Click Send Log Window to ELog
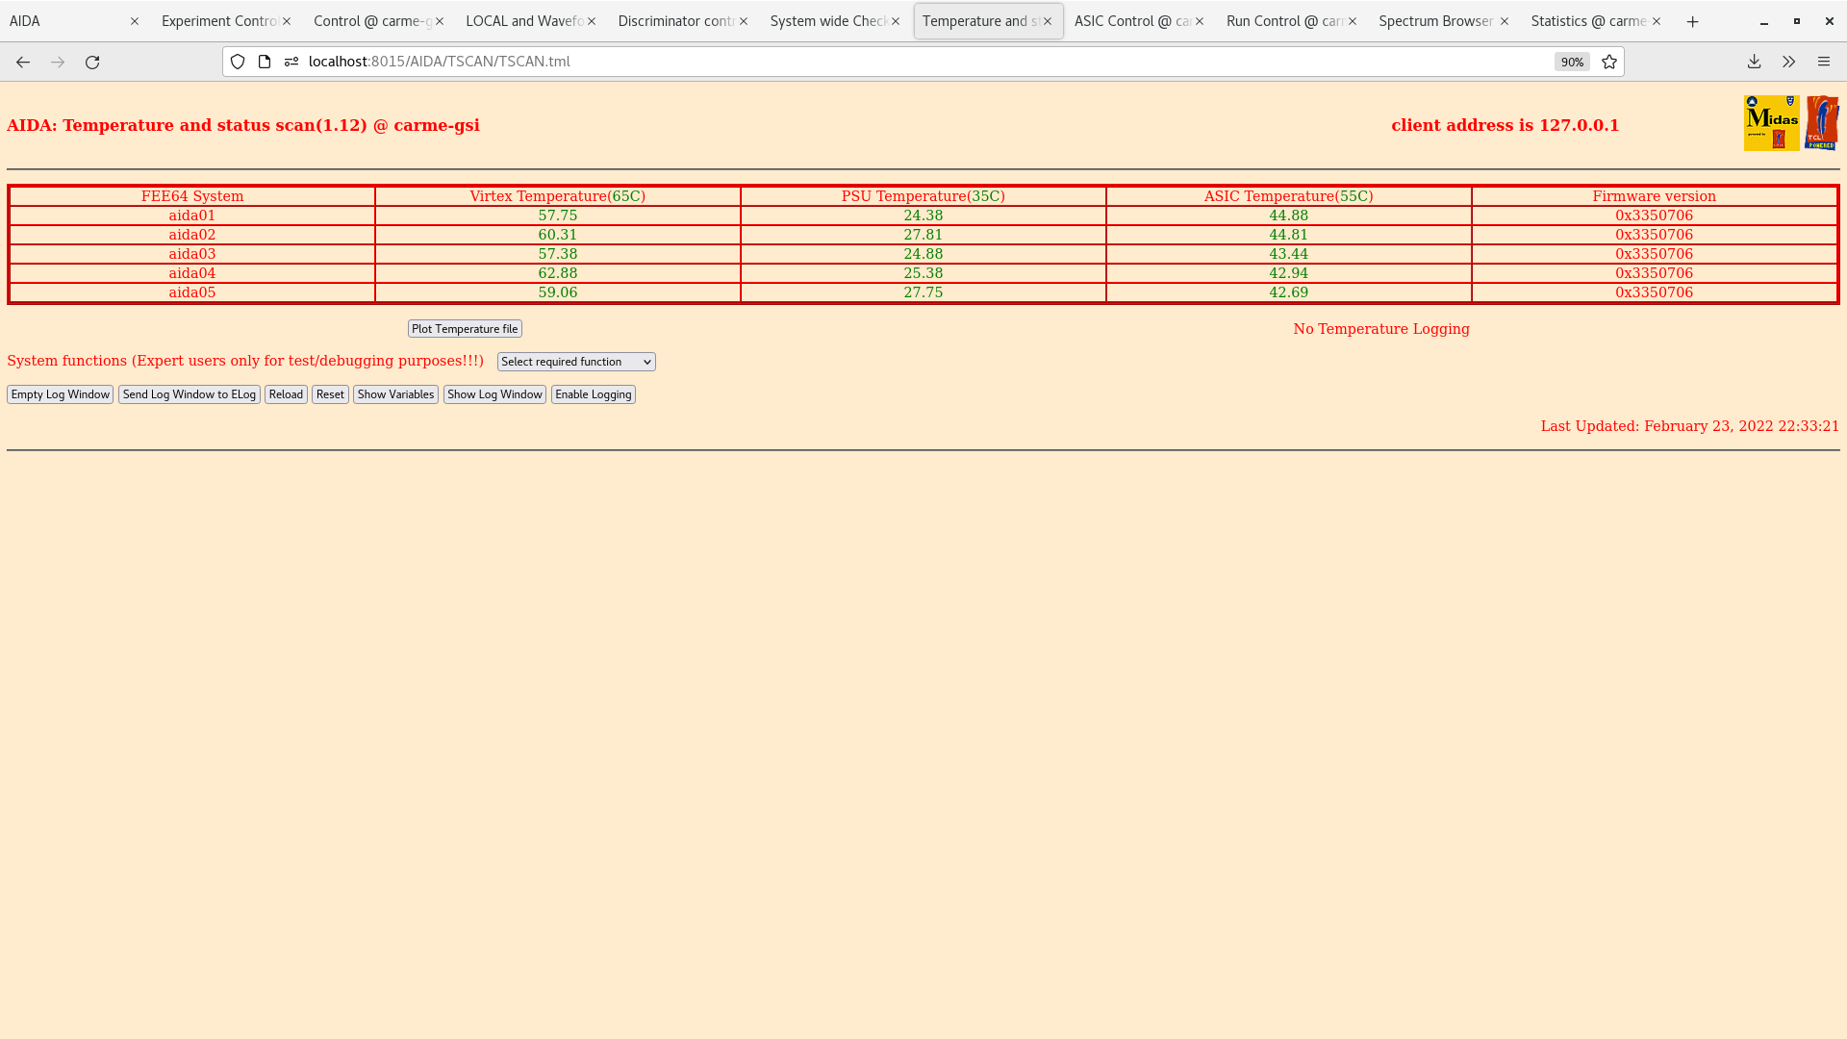The height and width of the screenshot is (1039, 1847). (190, 394)
